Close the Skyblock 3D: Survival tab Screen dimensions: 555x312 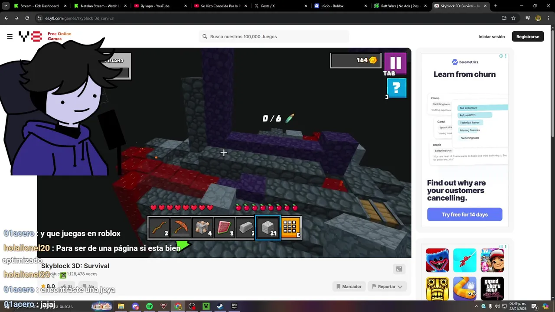point(485,6)
